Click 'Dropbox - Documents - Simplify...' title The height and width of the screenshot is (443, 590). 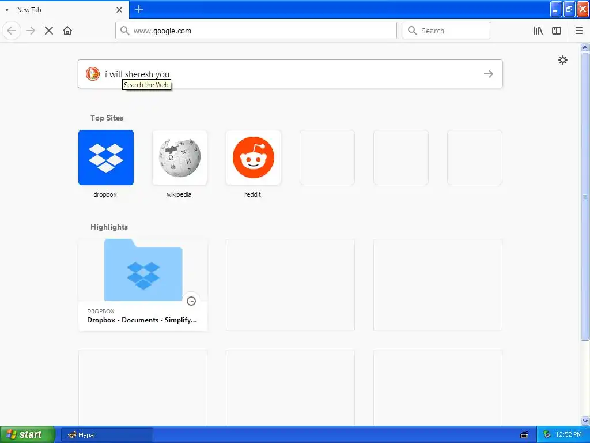click(x=142, y=320)
